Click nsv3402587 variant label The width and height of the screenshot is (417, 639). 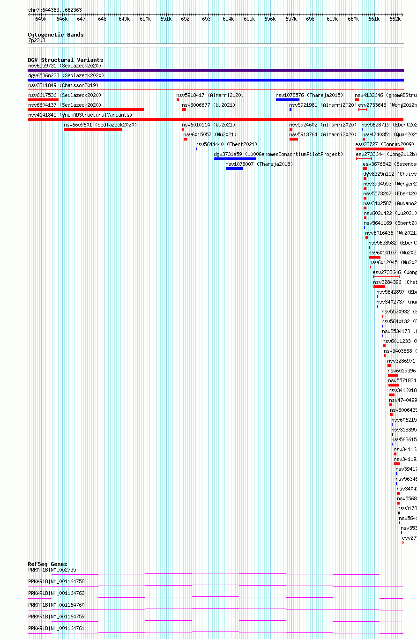click(390, 203)
